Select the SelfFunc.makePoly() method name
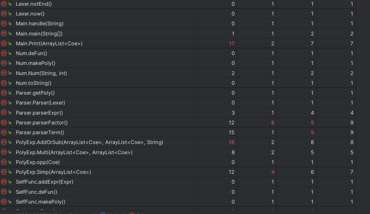This screenshot has height=214, width=370. [41, 202]
